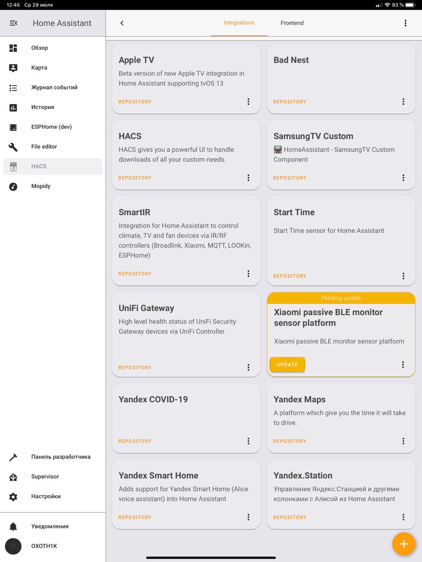Open the Обзор overview dashboard
Viewport: 422px width, 562px height.
(x=53, y=48)
